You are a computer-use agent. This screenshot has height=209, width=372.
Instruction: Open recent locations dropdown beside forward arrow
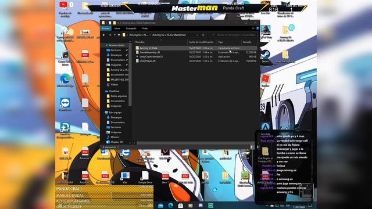[115, 35]
